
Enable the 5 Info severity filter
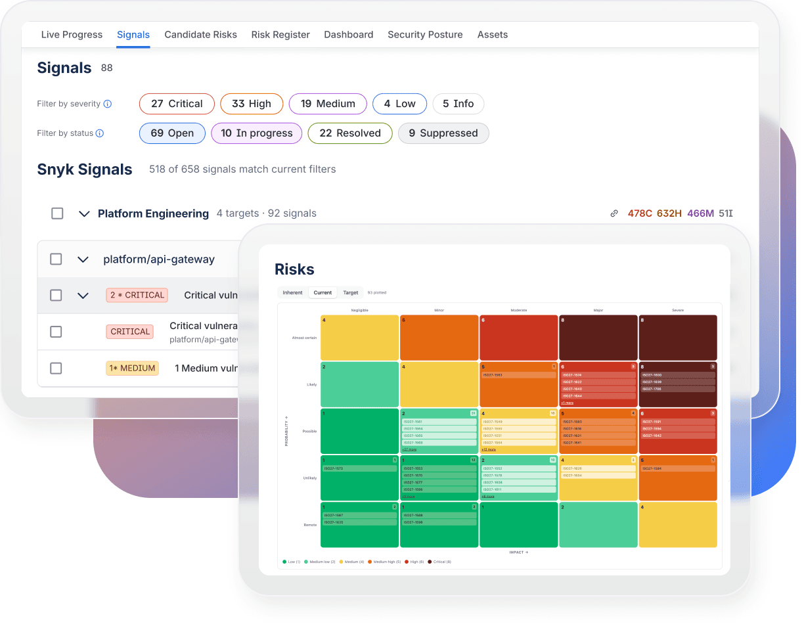click(458, 104)
